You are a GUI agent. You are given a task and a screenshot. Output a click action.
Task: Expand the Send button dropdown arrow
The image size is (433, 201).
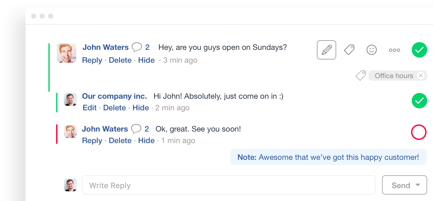point(418,185)
